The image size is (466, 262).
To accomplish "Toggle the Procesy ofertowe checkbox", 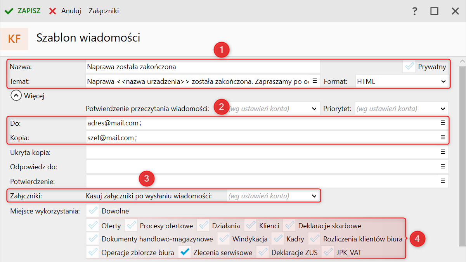I will tap(131, 226).
